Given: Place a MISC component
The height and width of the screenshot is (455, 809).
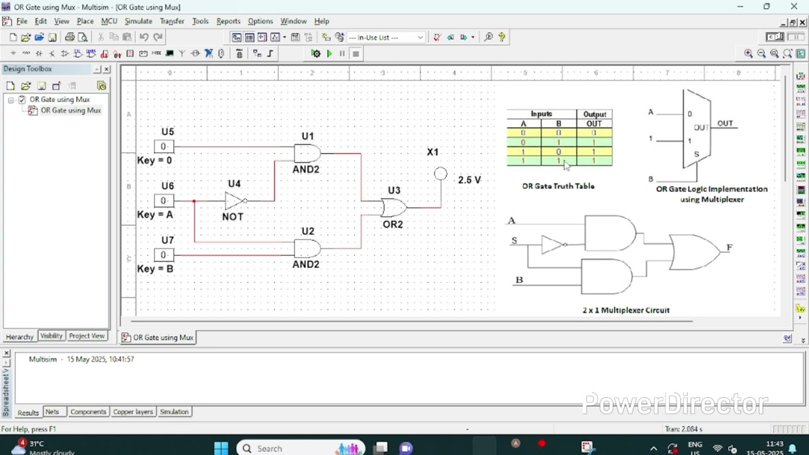Looking at the screenshot, I should coord(156,54).
